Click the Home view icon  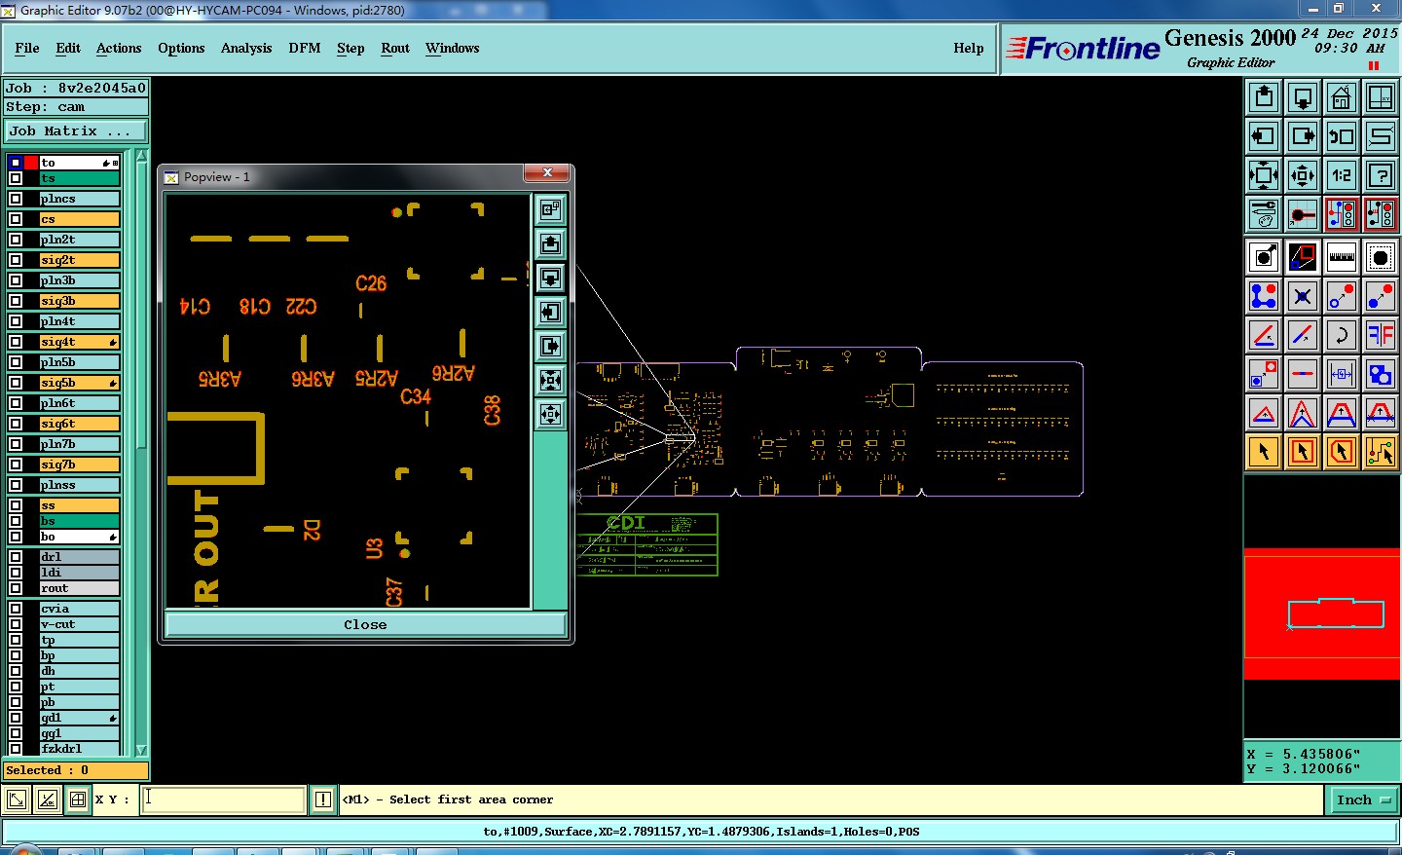tap(1342, 97)
